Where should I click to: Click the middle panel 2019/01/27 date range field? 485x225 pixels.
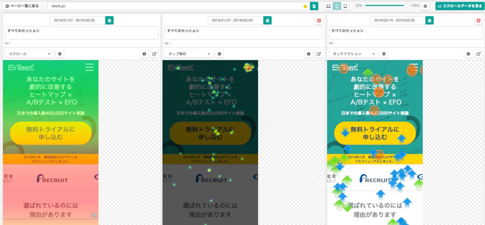[235, 21]
